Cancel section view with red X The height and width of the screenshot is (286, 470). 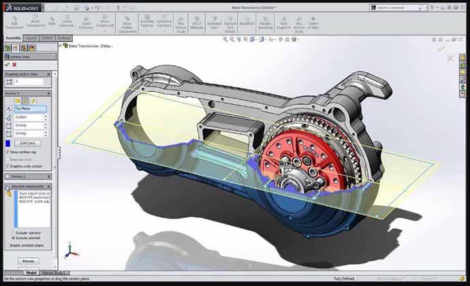tap(15, 65)
